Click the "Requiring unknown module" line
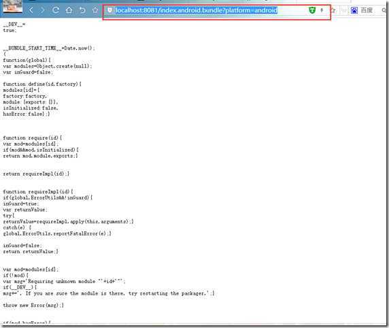Screen dimensions: 389x328 click(64, 281)
